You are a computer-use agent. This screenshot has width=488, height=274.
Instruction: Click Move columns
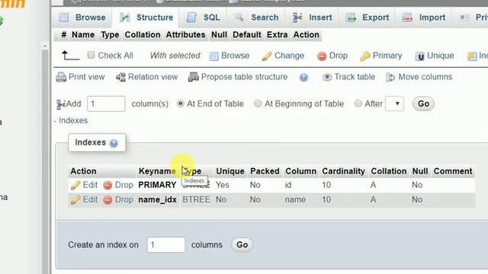[419, 77]
